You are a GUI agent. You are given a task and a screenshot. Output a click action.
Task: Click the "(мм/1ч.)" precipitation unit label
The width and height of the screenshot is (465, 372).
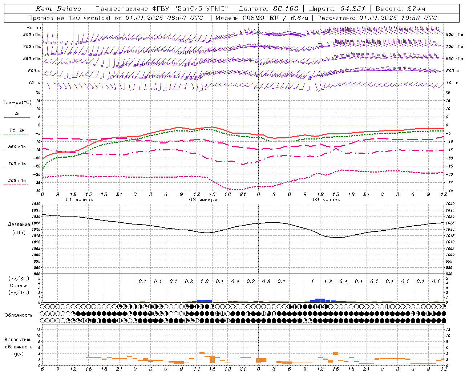19,292
